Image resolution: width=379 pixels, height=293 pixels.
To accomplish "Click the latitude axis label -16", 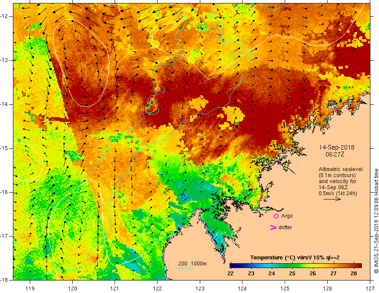I will pyautogui.click(x=3, y=192).
